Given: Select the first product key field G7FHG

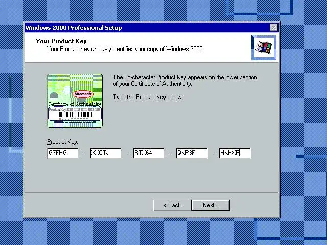Looking at the screenshot, I should pyautogui.click(x=63, y=153).
